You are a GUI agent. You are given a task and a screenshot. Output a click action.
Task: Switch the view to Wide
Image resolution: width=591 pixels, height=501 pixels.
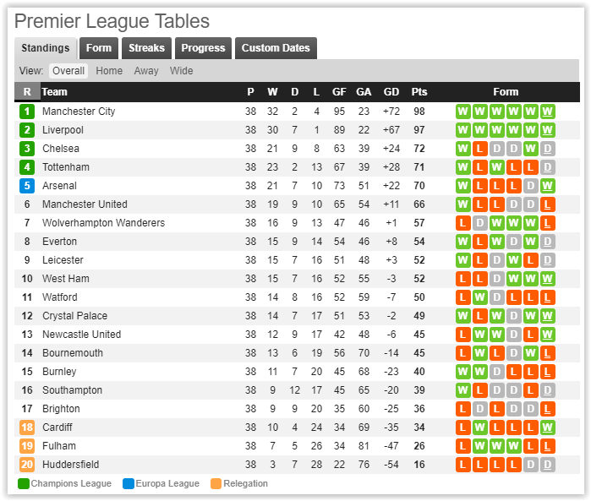pos(181,71)
